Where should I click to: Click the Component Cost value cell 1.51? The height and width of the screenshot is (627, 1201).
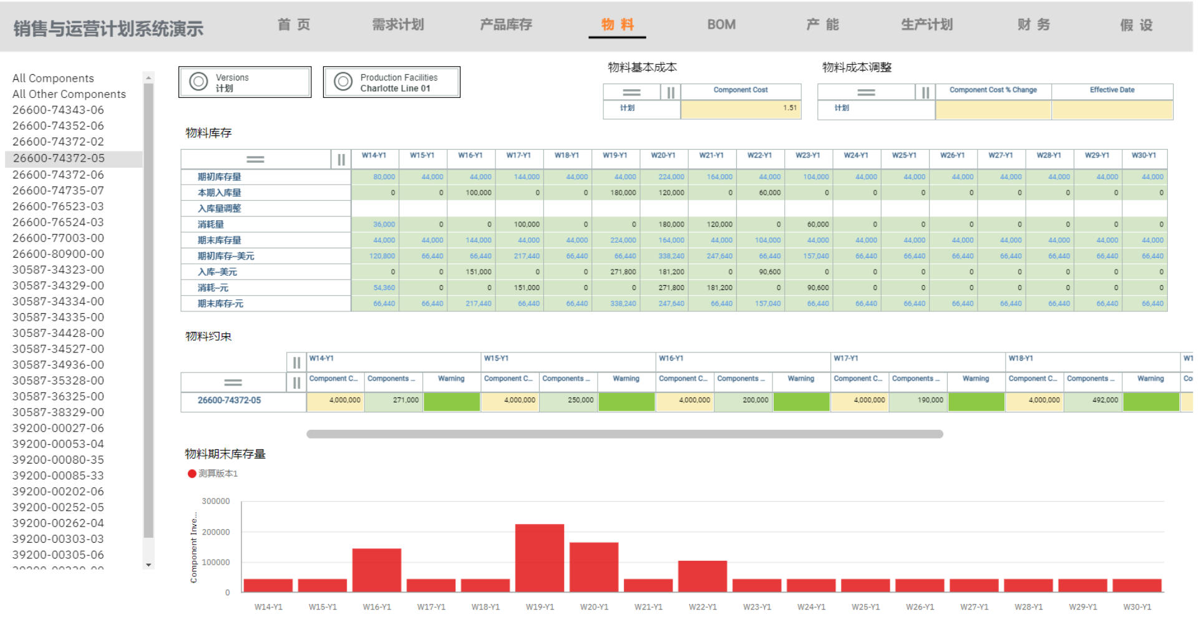pyautogui.click(x=741, y=109)
